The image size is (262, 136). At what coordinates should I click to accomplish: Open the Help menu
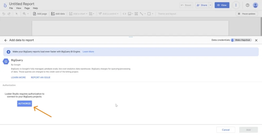tap(35, 8)
